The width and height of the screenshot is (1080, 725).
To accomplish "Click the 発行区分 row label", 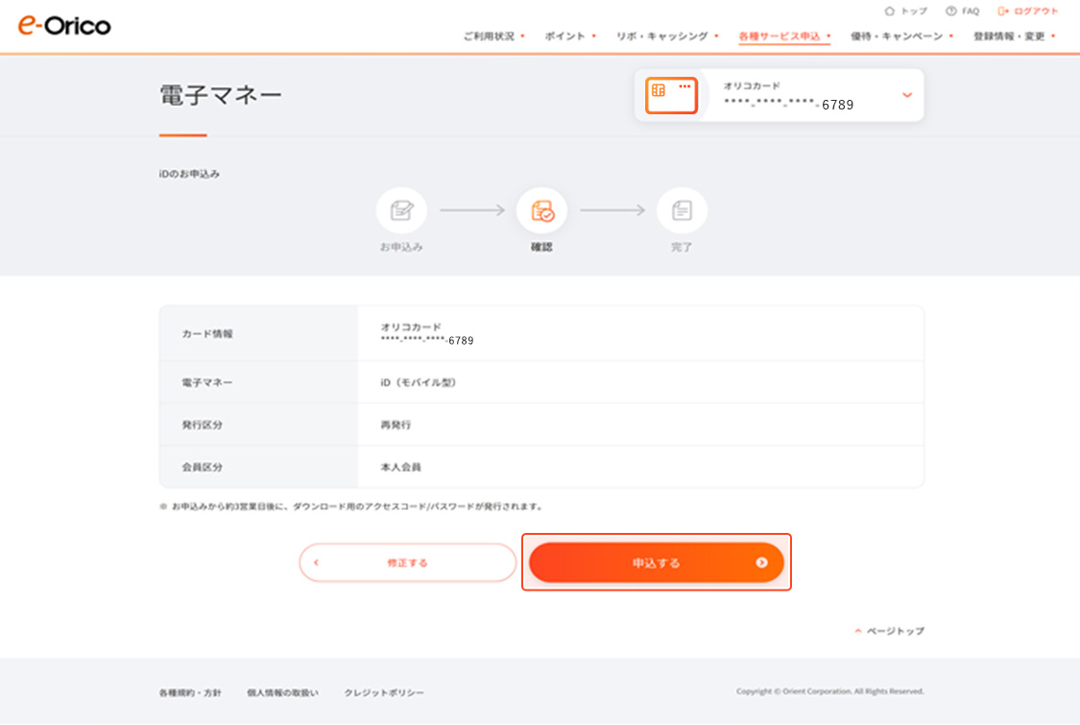I will pos(203,425).
